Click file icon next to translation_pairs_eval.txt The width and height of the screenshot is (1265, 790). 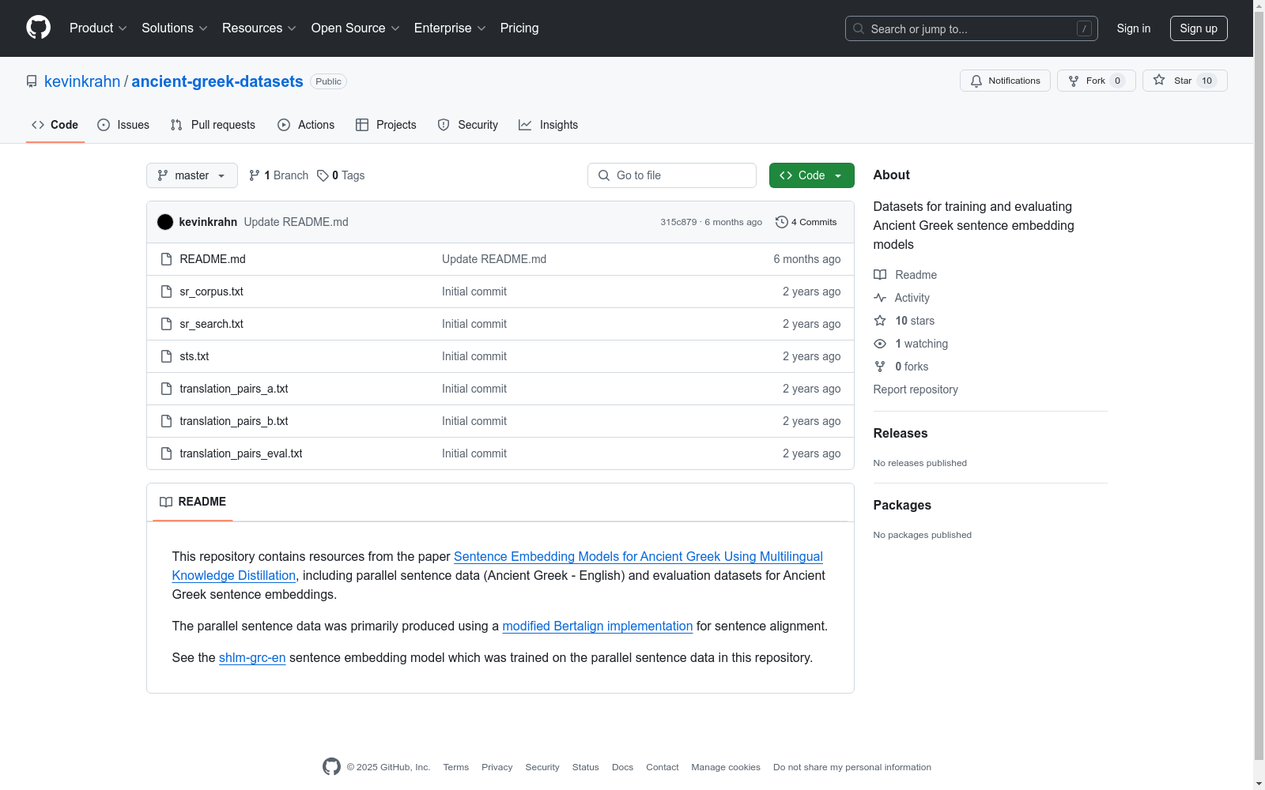tap(166, 453)
